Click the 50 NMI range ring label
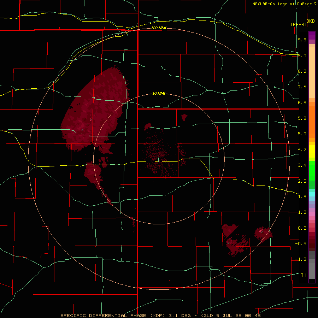Image resolution: width=318 pixels, height=318 pixels. pos(159,94)
